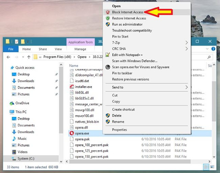Select Pin to Start

[x=120, y=36]
